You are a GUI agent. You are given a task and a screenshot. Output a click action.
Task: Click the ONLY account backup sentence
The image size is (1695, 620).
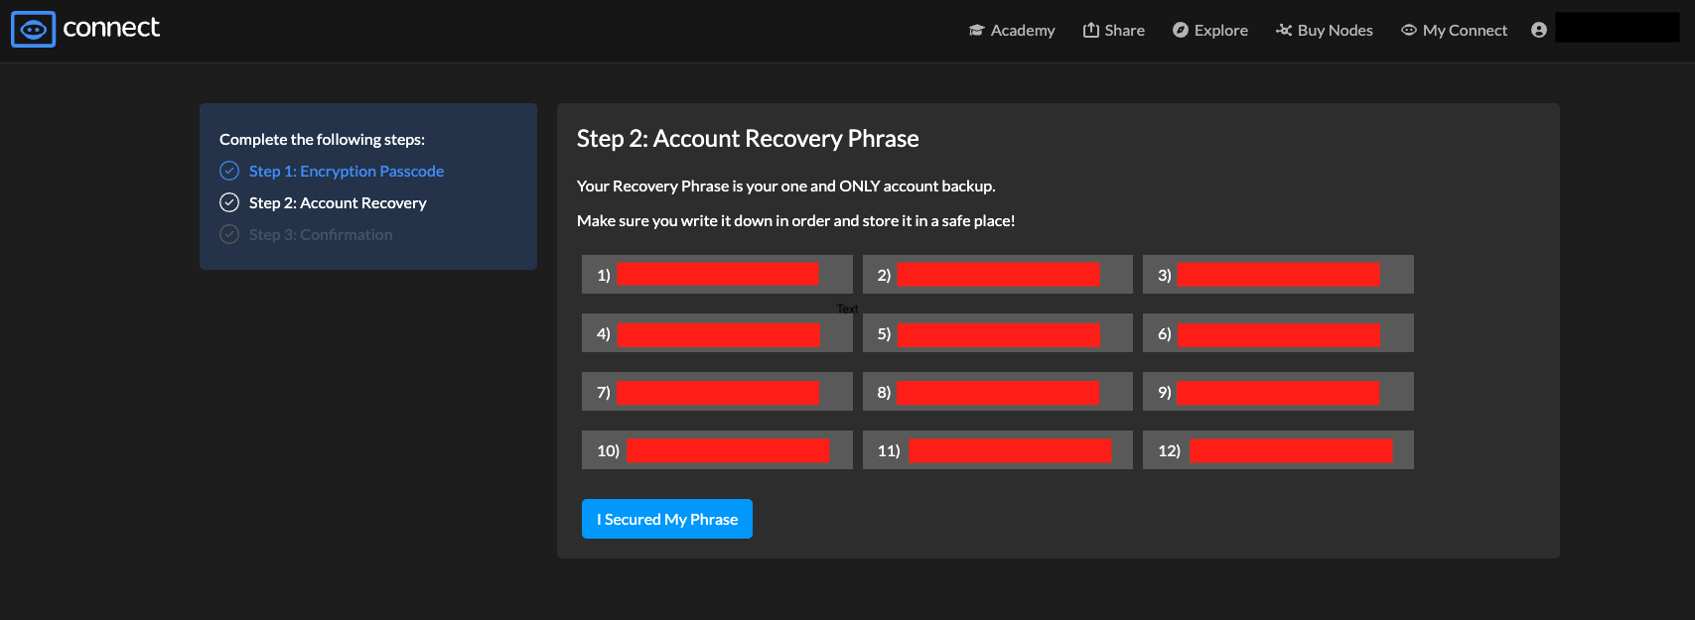[x=786, y=186]
